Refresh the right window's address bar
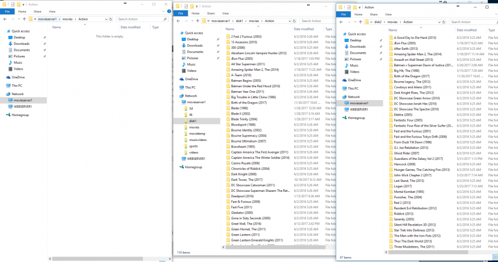 [444, 22]
